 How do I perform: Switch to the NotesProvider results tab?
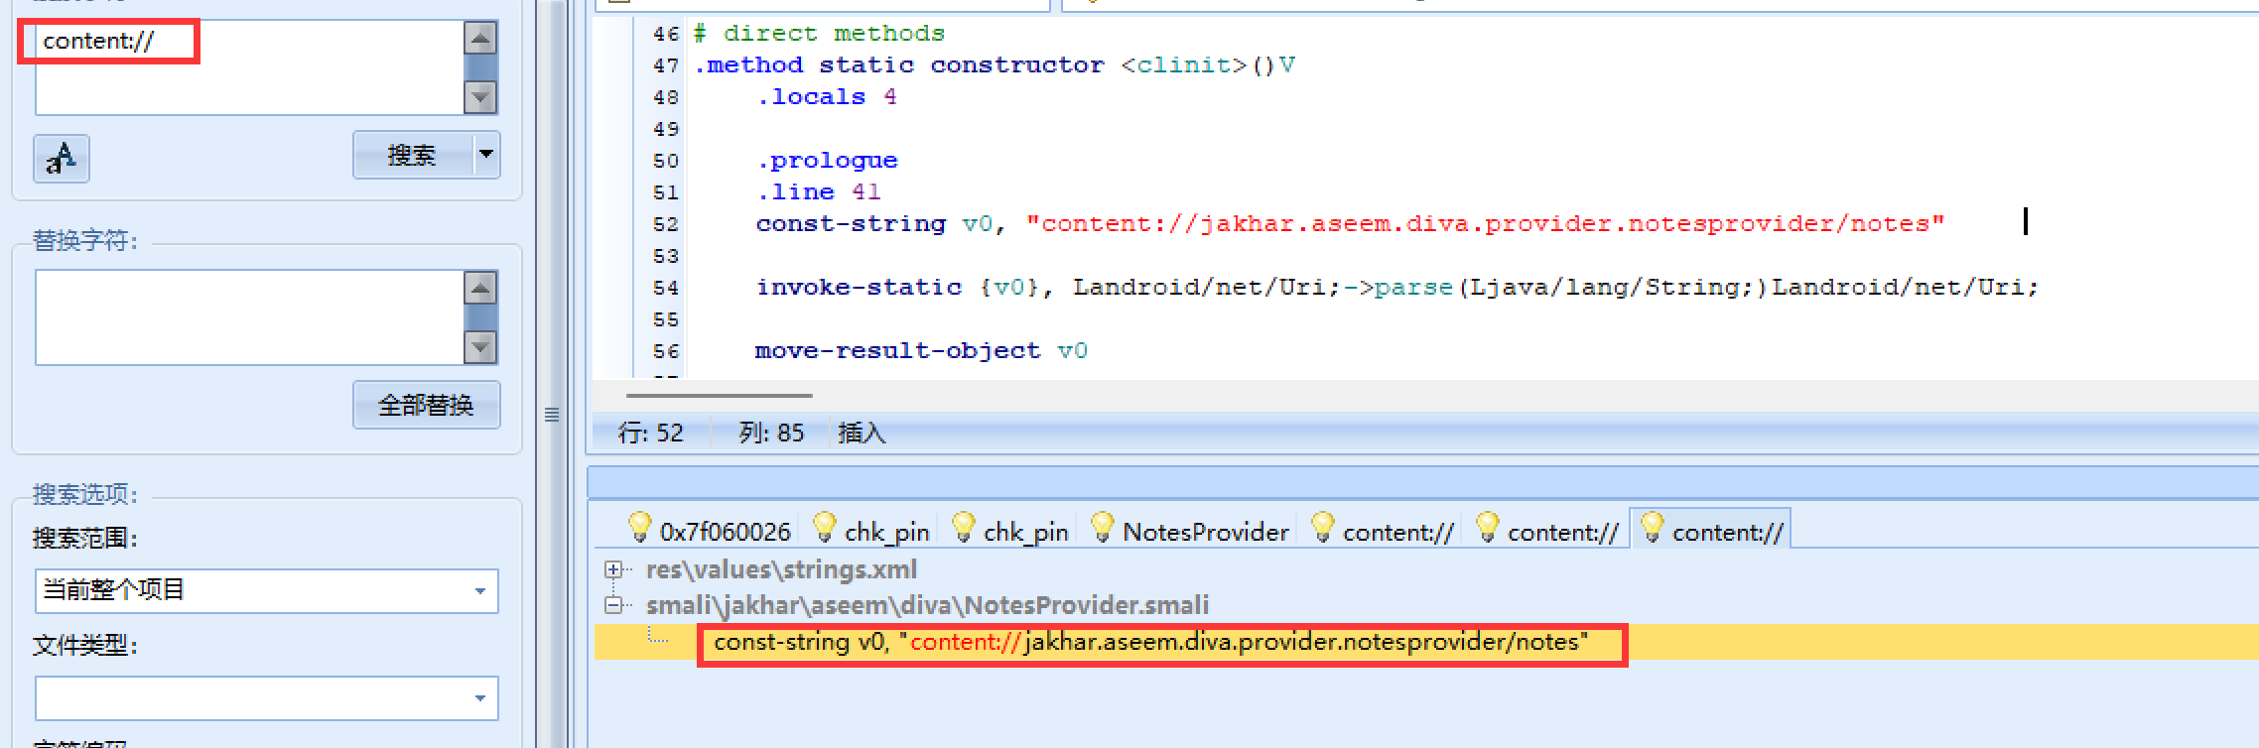(x=1190, y=531)
